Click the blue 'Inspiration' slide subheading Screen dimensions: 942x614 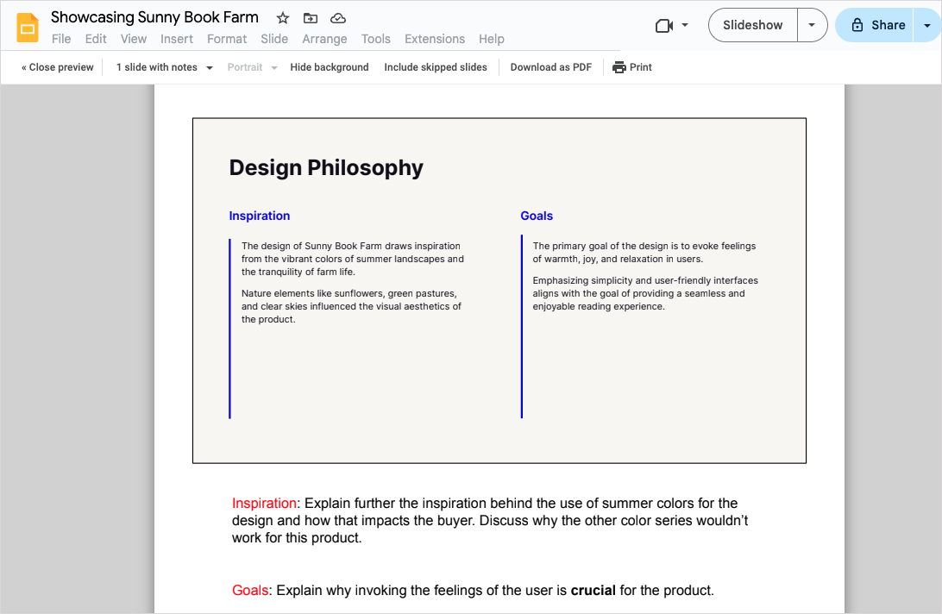click(x=260, y=216)
